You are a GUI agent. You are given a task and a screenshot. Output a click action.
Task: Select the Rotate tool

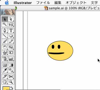[5, 47]
